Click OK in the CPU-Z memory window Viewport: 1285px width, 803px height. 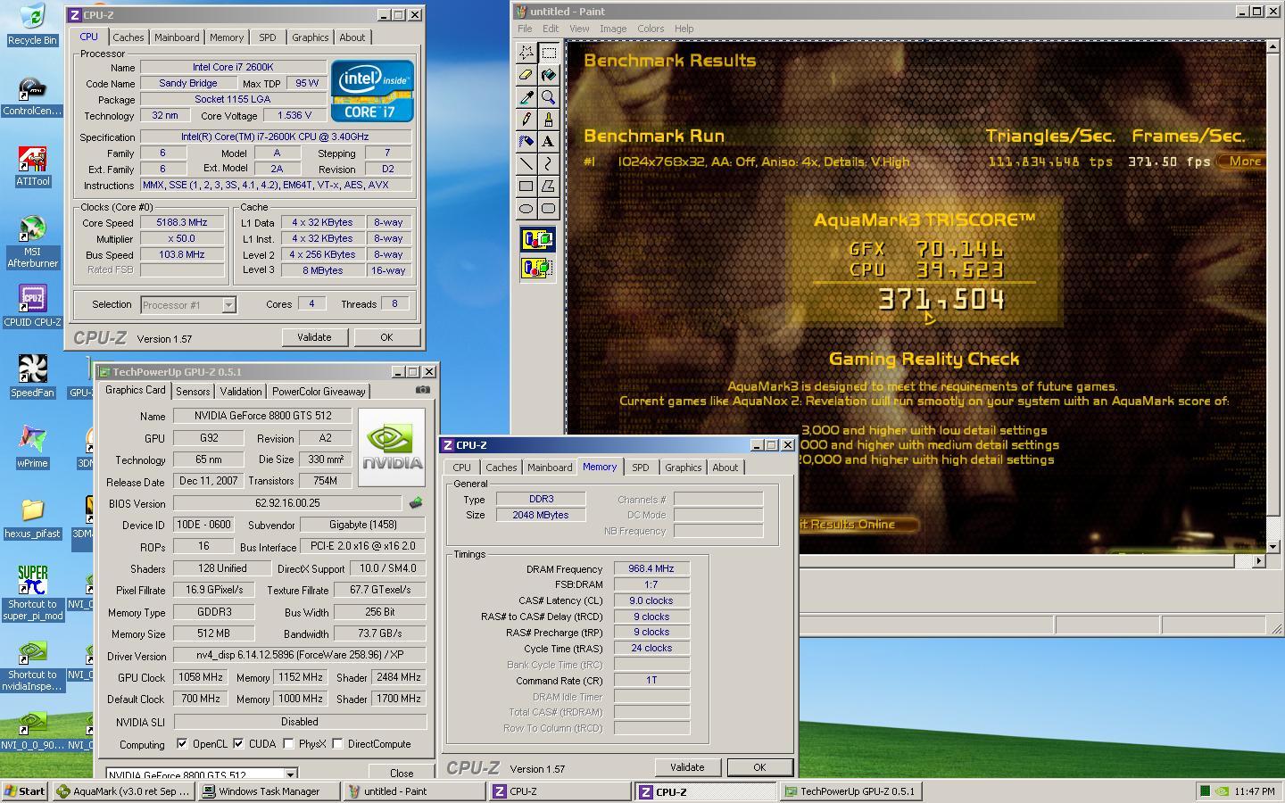(x=759, y=767)
